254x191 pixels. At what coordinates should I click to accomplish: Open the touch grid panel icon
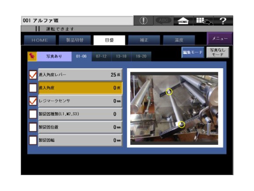pyautogui.click(x=203, y=21)
